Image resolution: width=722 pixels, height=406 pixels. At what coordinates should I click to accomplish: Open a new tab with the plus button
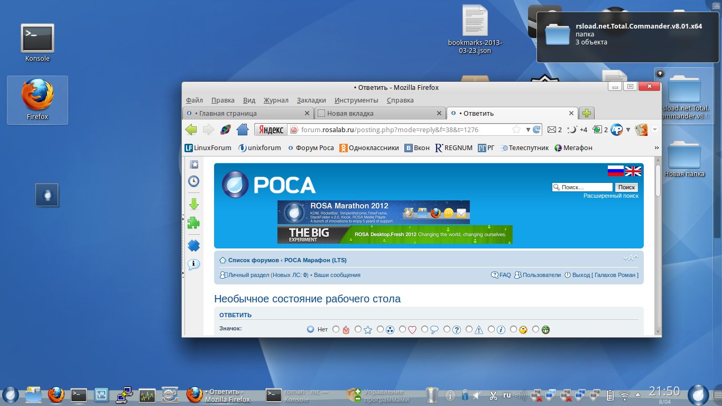[586, 113]
